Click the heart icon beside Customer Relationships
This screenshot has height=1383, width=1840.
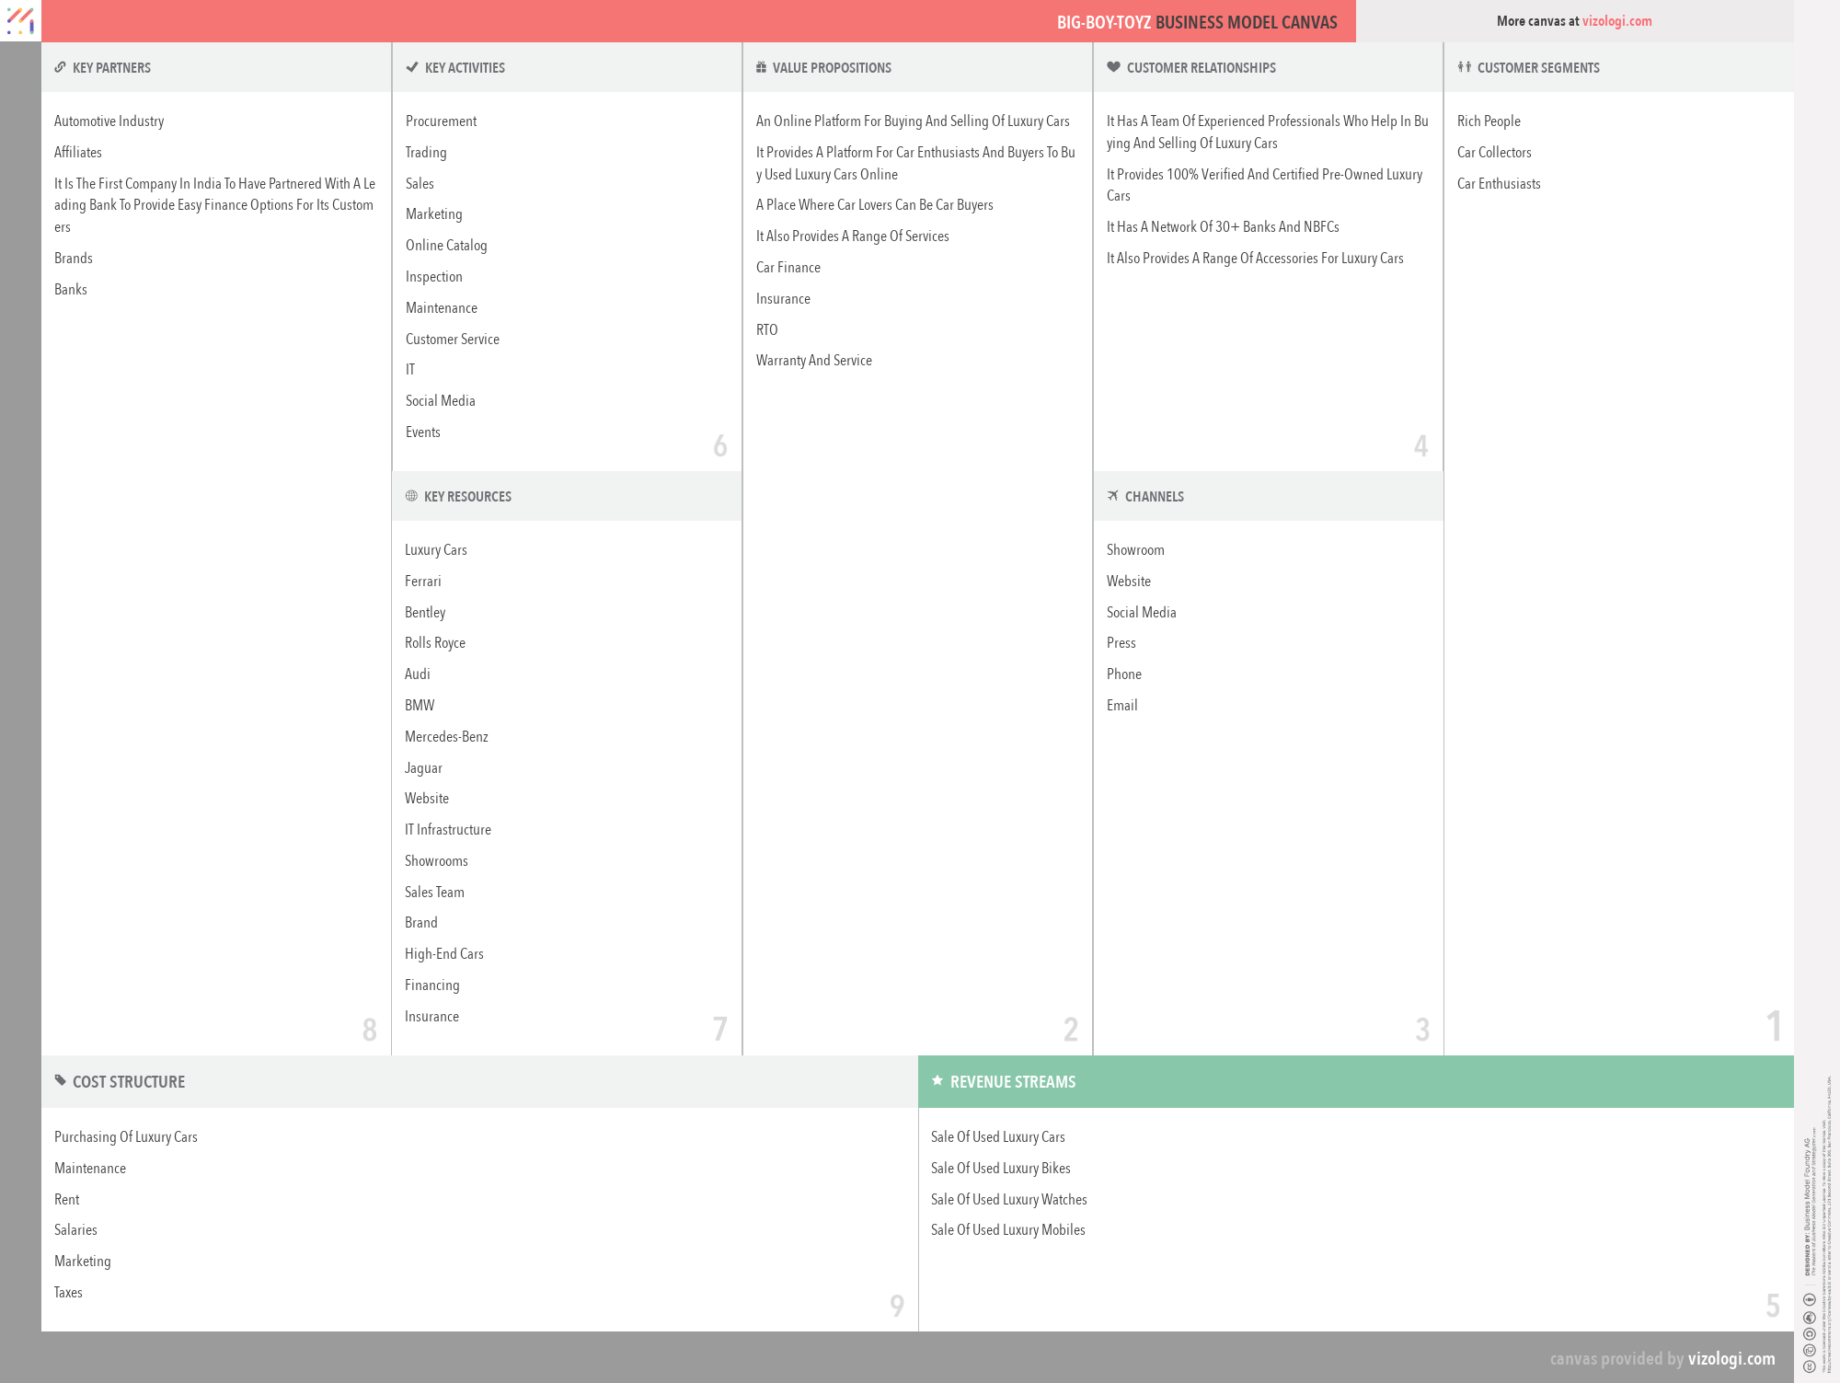(1113, 67)
